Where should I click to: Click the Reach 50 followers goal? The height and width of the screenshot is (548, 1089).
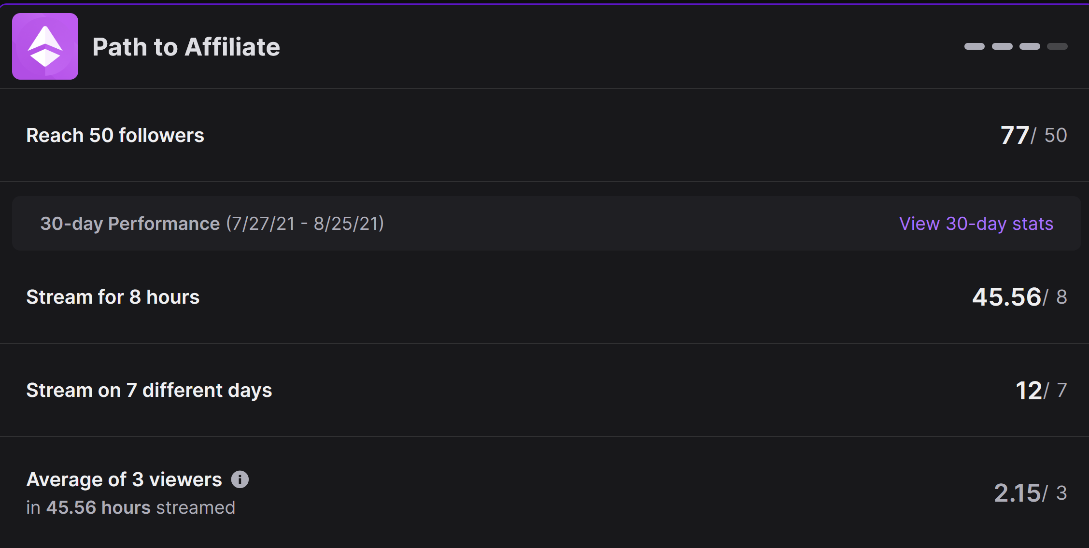[115, 135]
